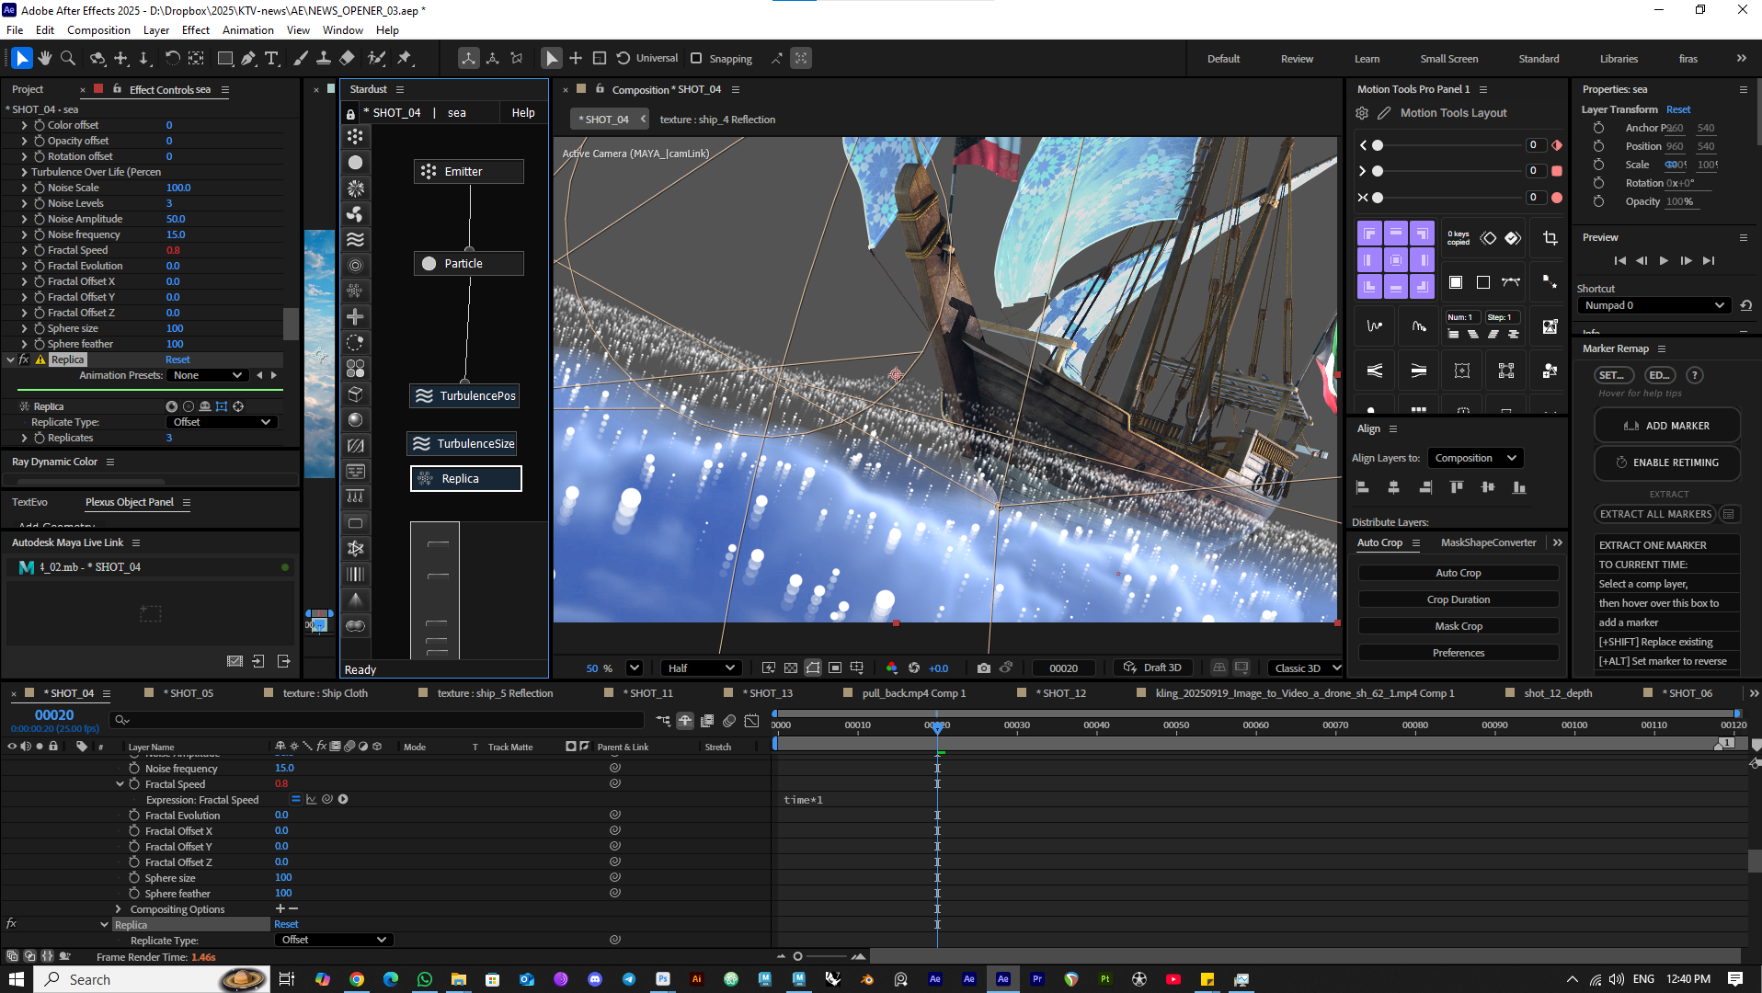This screenshot has height=993, width=1762.
Task: Open Animation Presets None dropdown
Action: (x=208, y=375)
